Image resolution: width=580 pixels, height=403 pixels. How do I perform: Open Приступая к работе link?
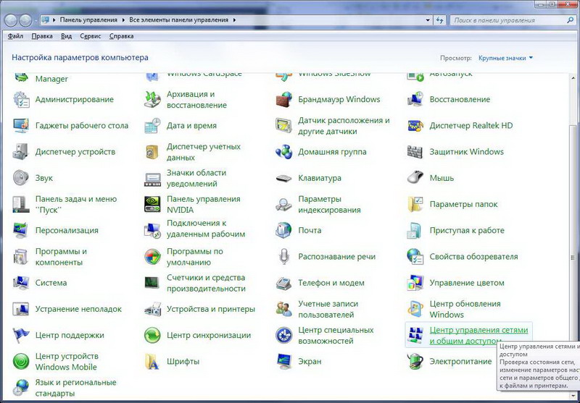[x=467, y=231]
